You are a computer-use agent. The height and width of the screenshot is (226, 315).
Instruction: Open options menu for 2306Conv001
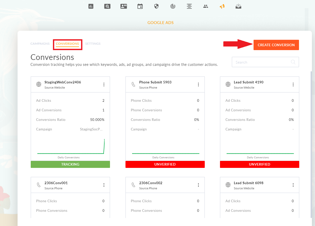click(x=104, y=185)
